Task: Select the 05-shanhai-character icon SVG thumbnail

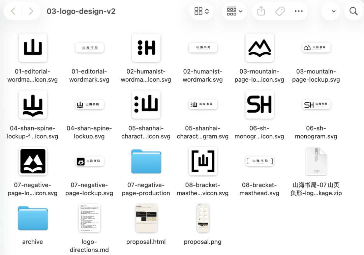Action: [x=146, y=105]
